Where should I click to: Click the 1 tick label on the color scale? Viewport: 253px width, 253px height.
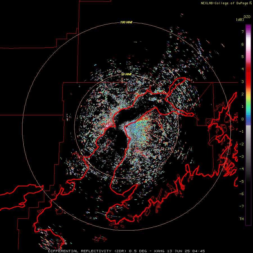(x=243, y=107)
